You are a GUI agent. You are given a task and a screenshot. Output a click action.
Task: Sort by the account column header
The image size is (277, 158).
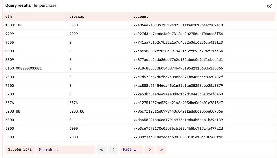pyautogui.click(x=141, y=17)
